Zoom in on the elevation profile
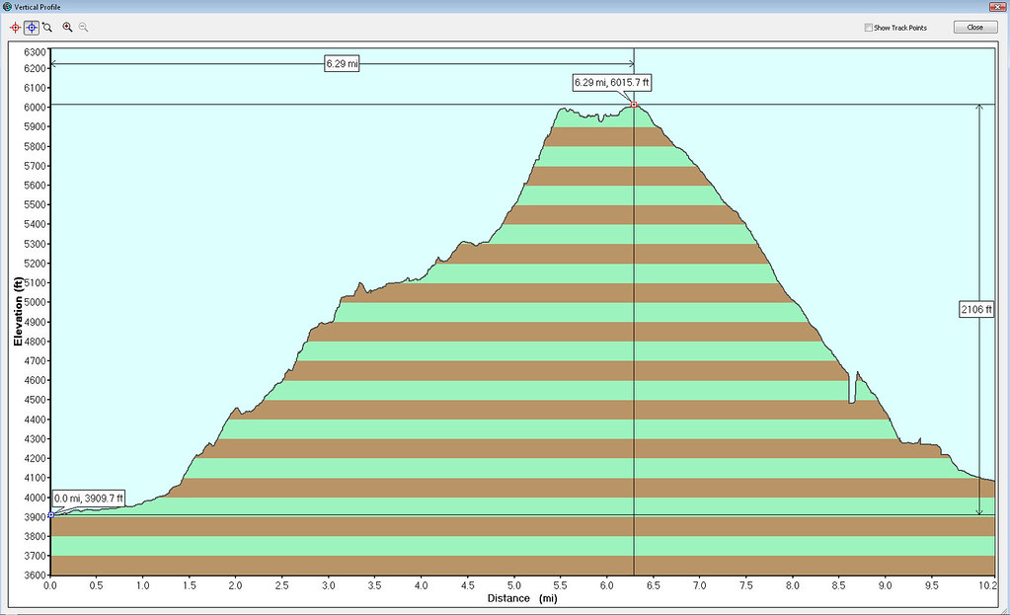The width and height of the screenshot is (1010, 615). pos(67,27)
